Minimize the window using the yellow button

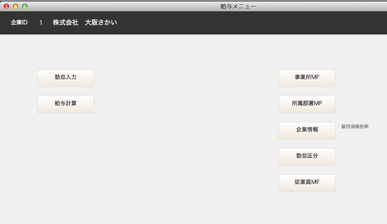pos(16,6)
